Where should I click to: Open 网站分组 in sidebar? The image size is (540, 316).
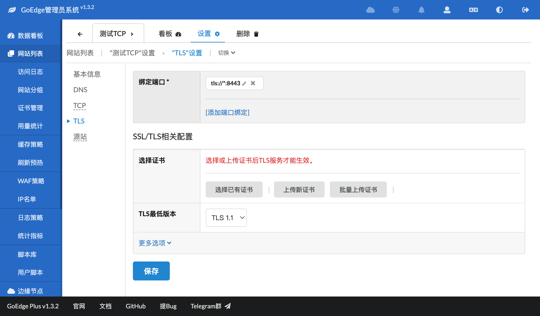[x=30, y=90]
